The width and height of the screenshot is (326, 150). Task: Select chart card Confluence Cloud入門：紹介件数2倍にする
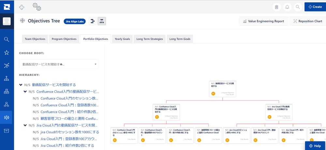point(181,135)
